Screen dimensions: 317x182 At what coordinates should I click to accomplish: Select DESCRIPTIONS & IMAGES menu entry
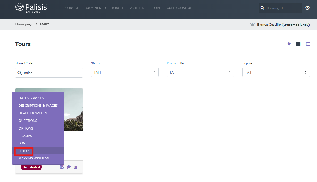(38, 106)
